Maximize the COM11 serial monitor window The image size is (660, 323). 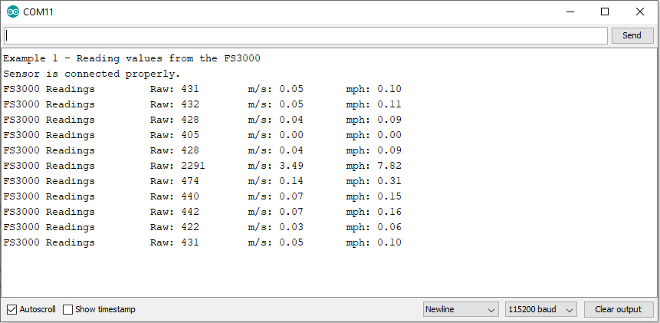605,12
